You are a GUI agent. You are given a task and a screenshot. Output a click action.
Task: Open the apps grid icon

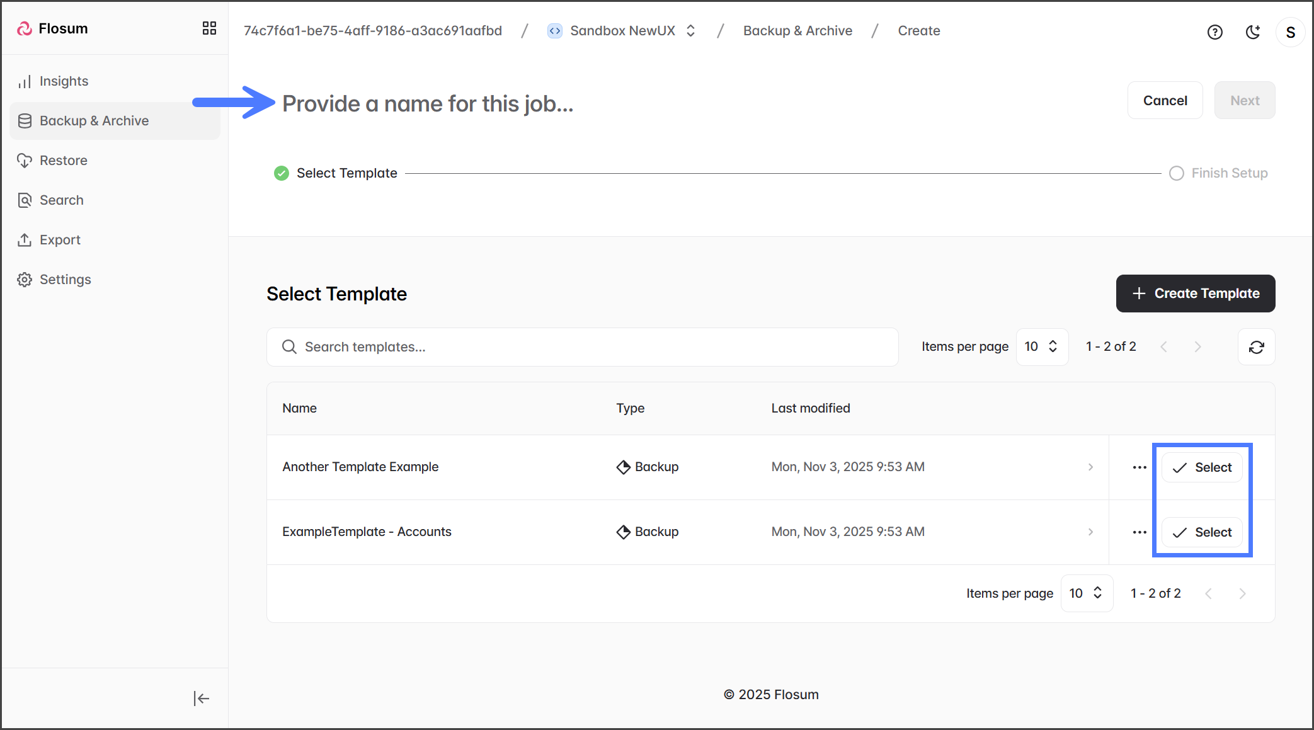209,28
